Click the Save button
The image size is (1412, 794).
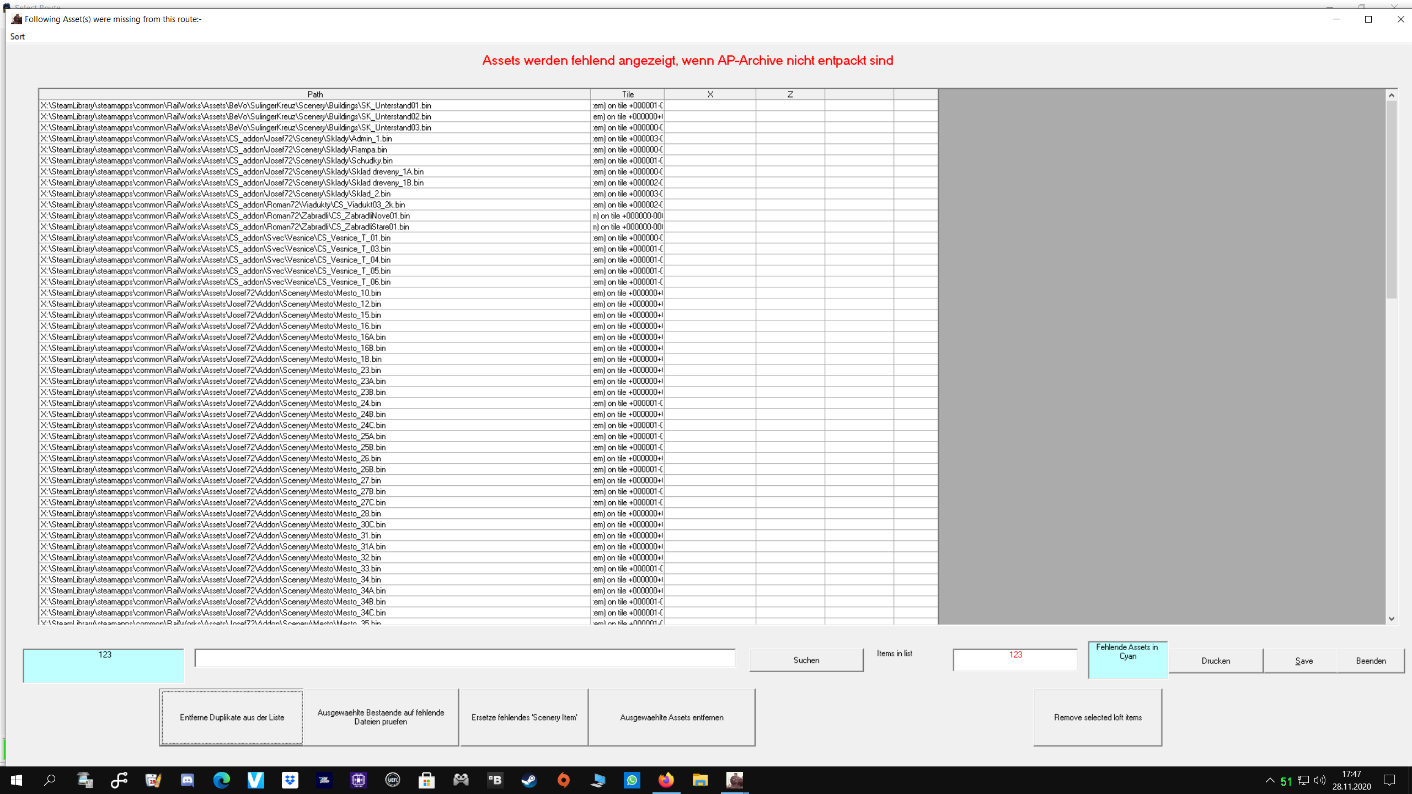[1303, 661]
